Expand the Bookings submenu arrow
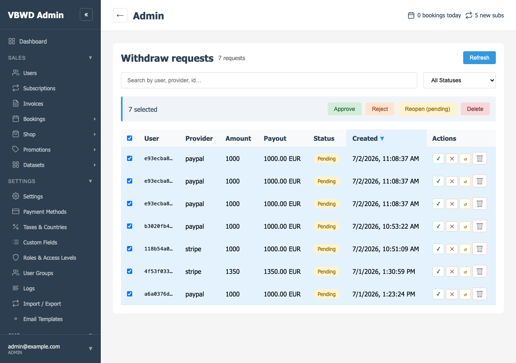516x363 pixels. pyautogui.click(x=95, y=119)
